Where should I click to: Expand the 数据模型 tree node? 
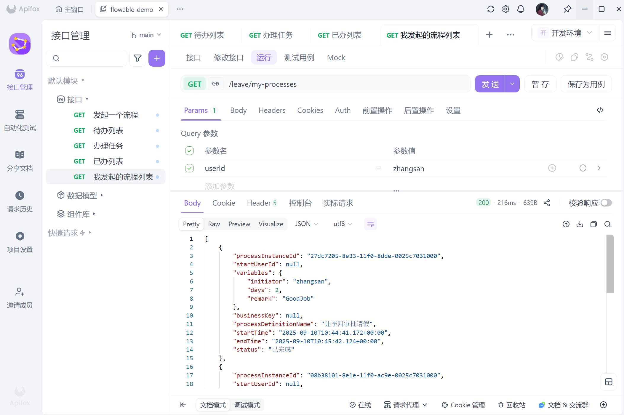tap(102, 195)
